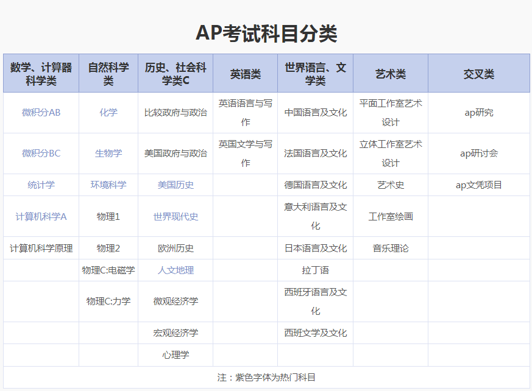Click the 法国语言及文化 cell

(315, 153)
